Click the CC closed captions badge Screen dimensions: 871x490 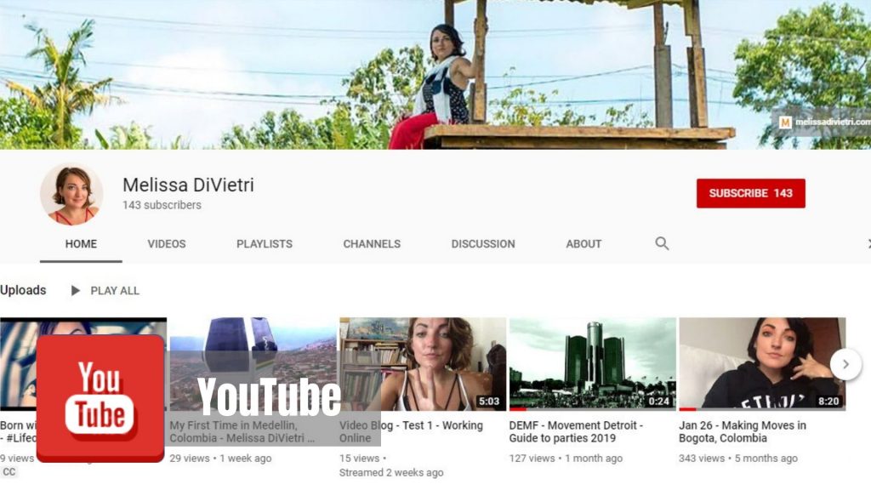[9, 472]
